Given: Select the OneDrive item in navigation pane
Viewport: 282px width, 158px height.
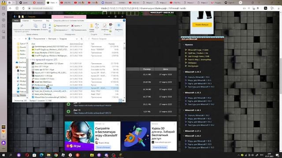Looking at the screenshot, I should point(21,62).
